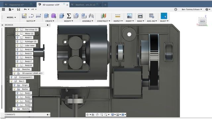Open Ben-Tommy Eriksen account dropdown
Image resolution: width=212 pixels, height=119 pixels.
point(192,9)
